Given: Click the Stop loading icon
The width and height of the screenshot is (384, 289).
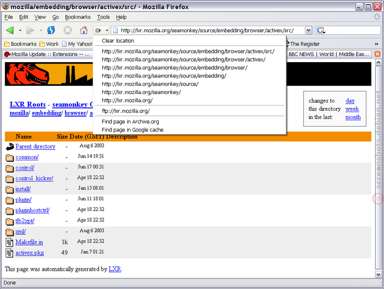Looking at the screenshot, I should pyautogui.click(x=67, y=30).
